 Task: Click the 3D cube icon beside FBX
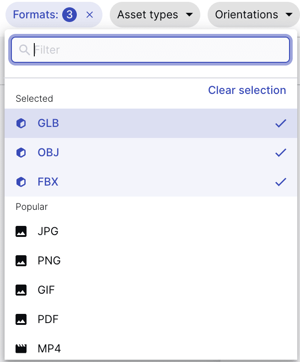(x=21, y=182)
